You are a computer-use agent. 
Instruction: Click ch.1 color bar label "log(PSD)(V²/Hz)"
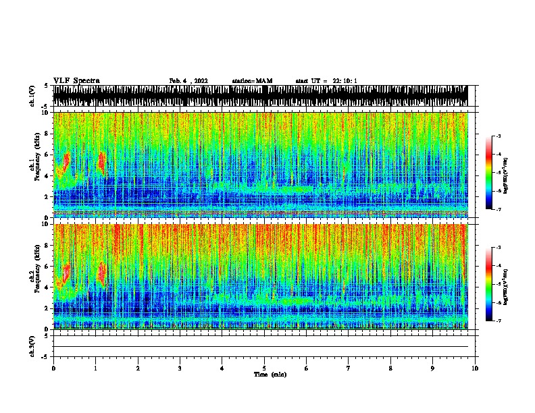pyautogui.click(x=506, y=175)
